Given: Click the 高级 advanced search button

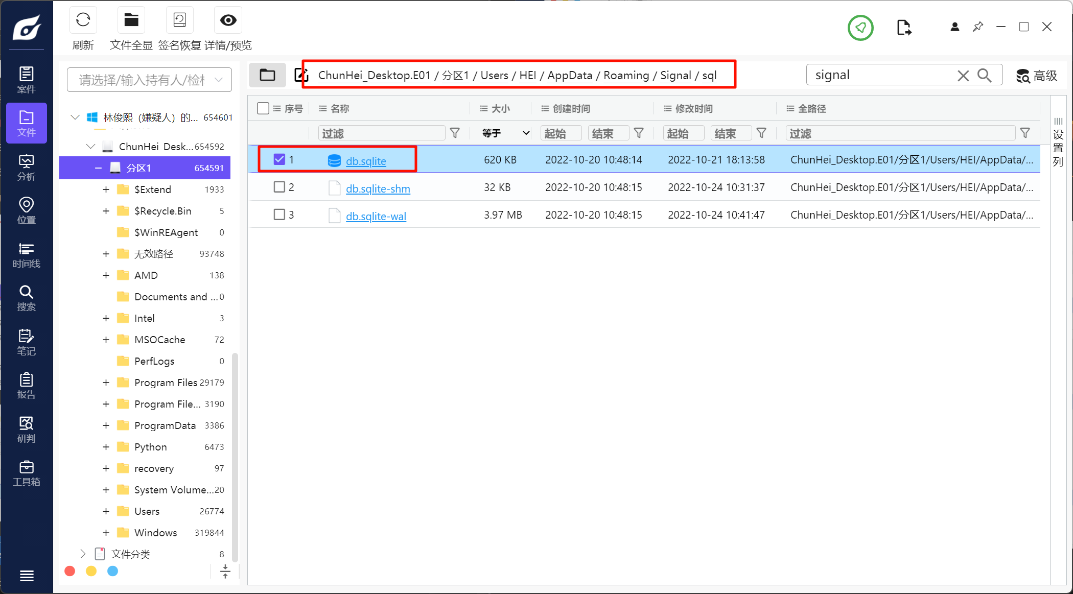Looking at the screenshot, I should 1037,76.
